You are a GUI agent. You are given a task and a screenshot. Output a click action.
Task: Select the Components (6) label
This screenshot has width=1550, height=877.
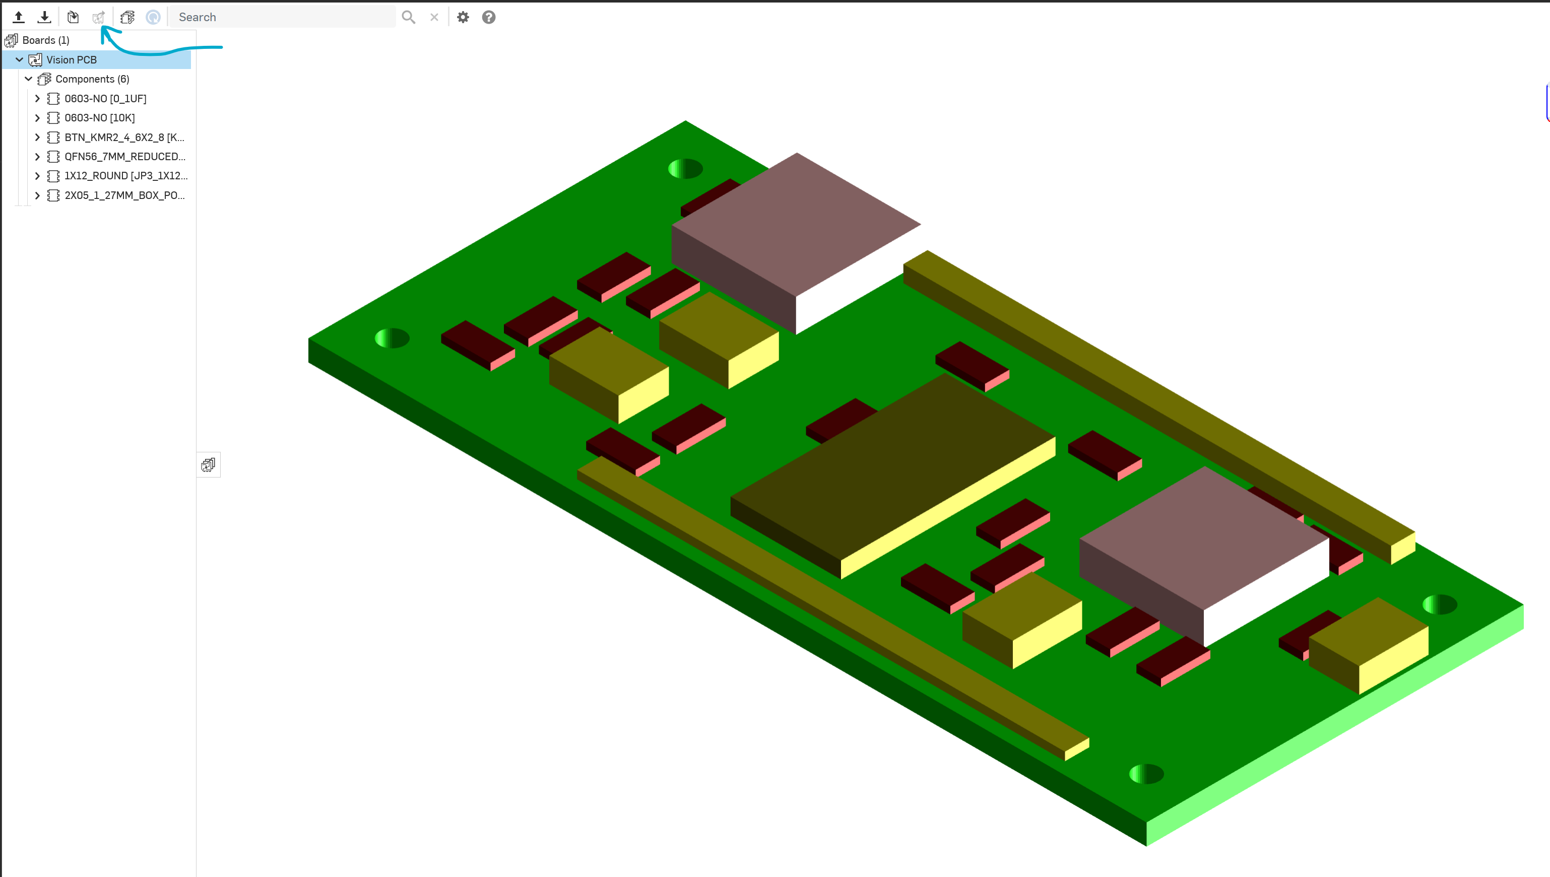92,79
